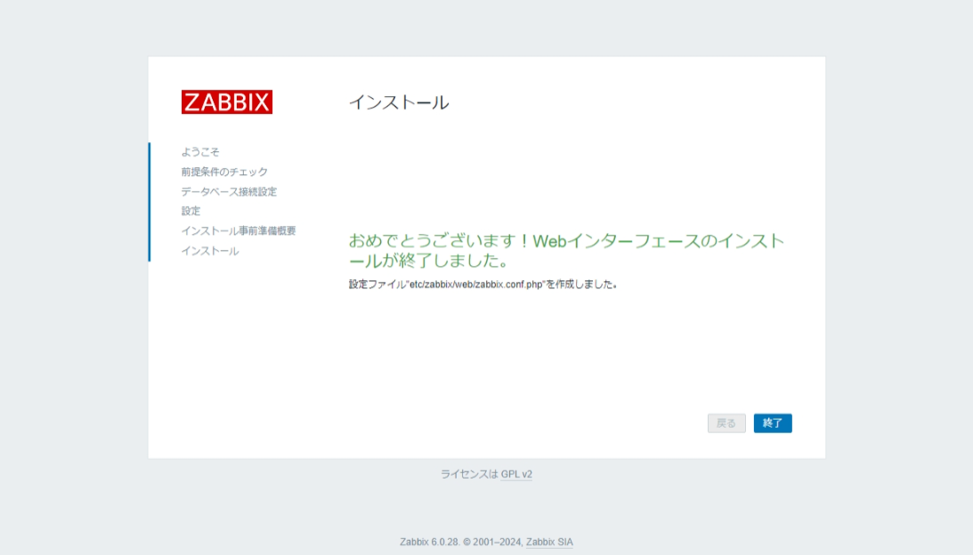Click the インストール page heading

pyautogui.click(x=399, y=102)
